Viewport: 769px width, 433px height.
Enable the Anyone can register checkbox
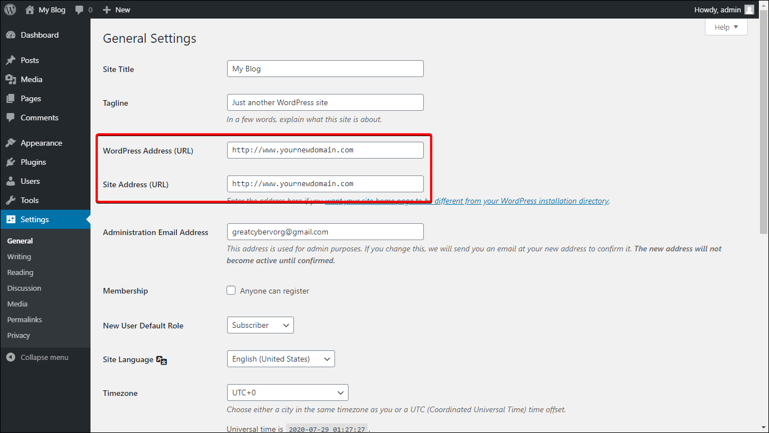(231, 290)
